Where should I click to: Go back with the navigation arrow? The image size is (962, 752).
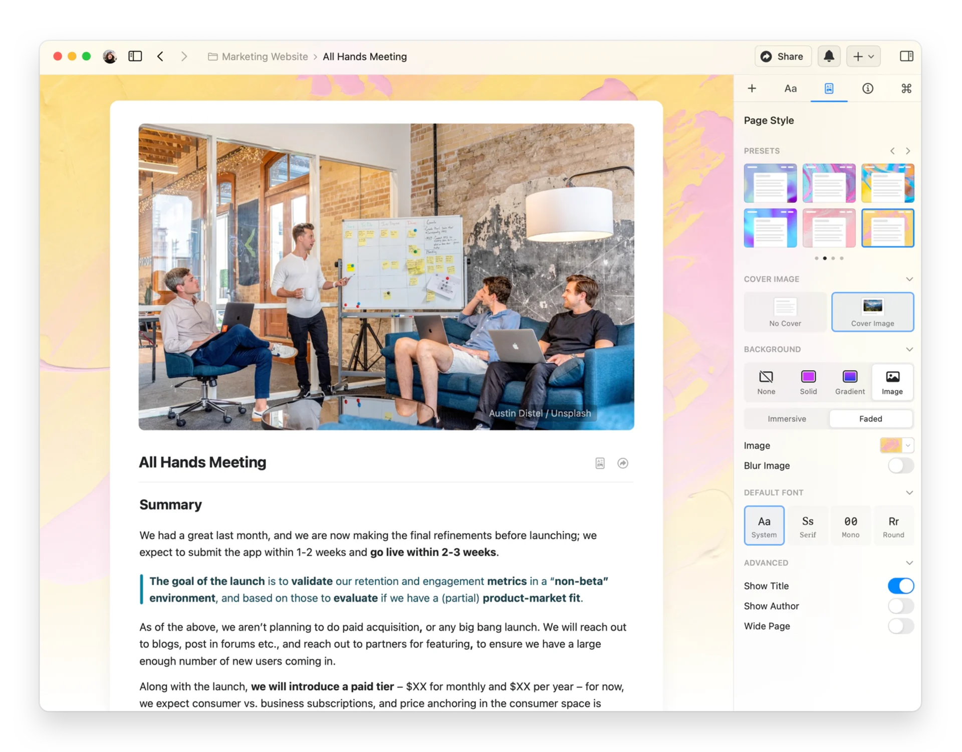click(x=160, y=56)
